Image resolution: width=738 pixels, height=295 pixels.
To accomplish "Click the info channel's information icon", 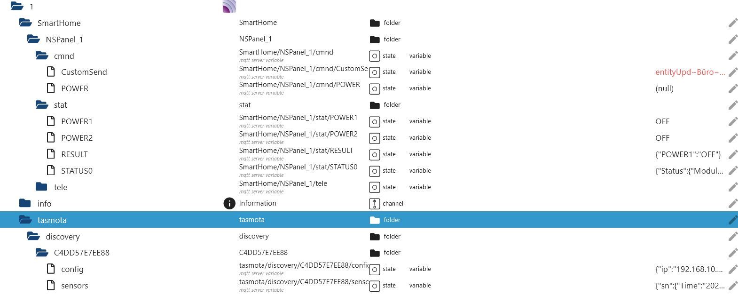I will click(x=229, y=203).
